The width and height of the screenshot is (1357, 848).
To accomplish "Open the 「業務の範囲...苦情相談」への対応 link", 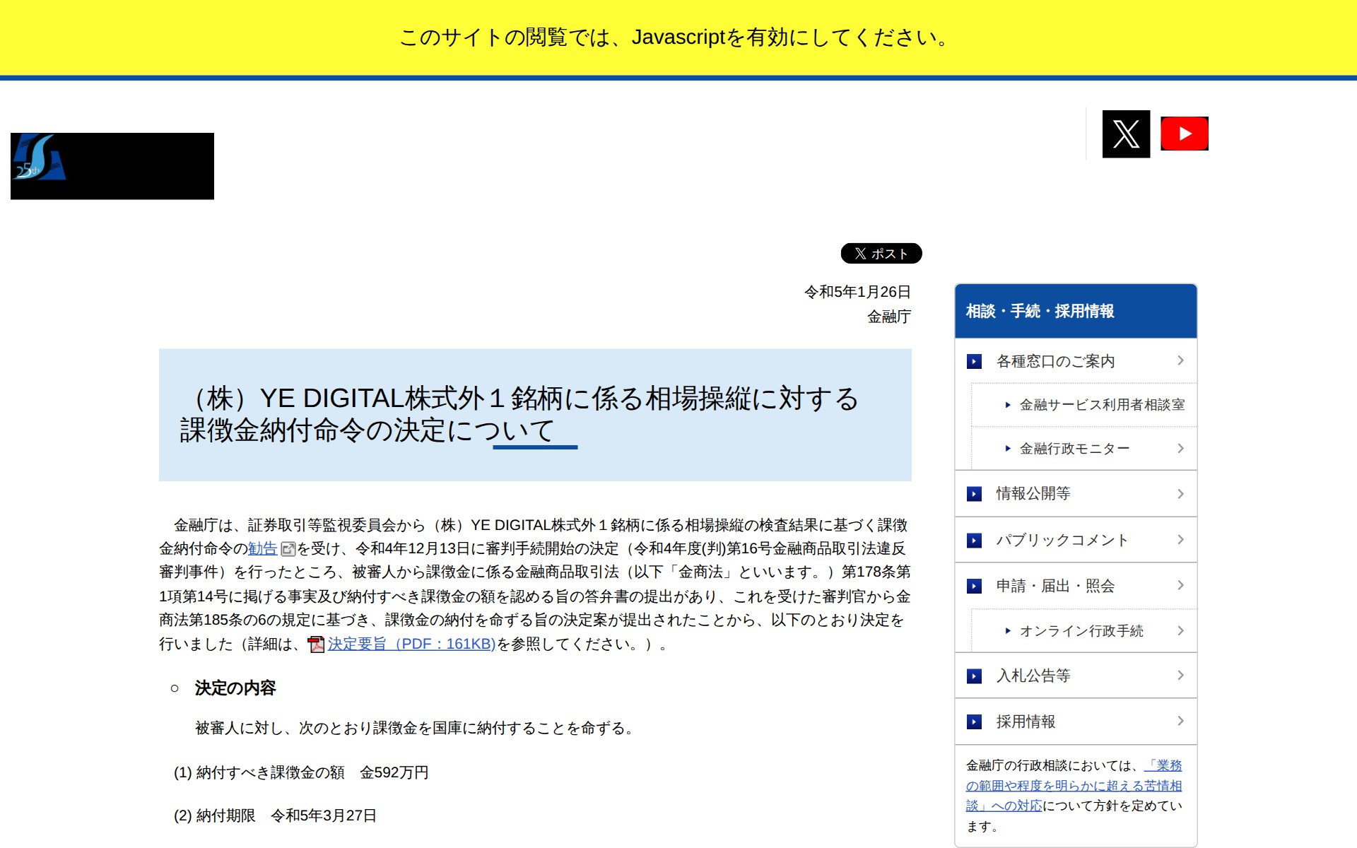I will (x=1073, y=785).
